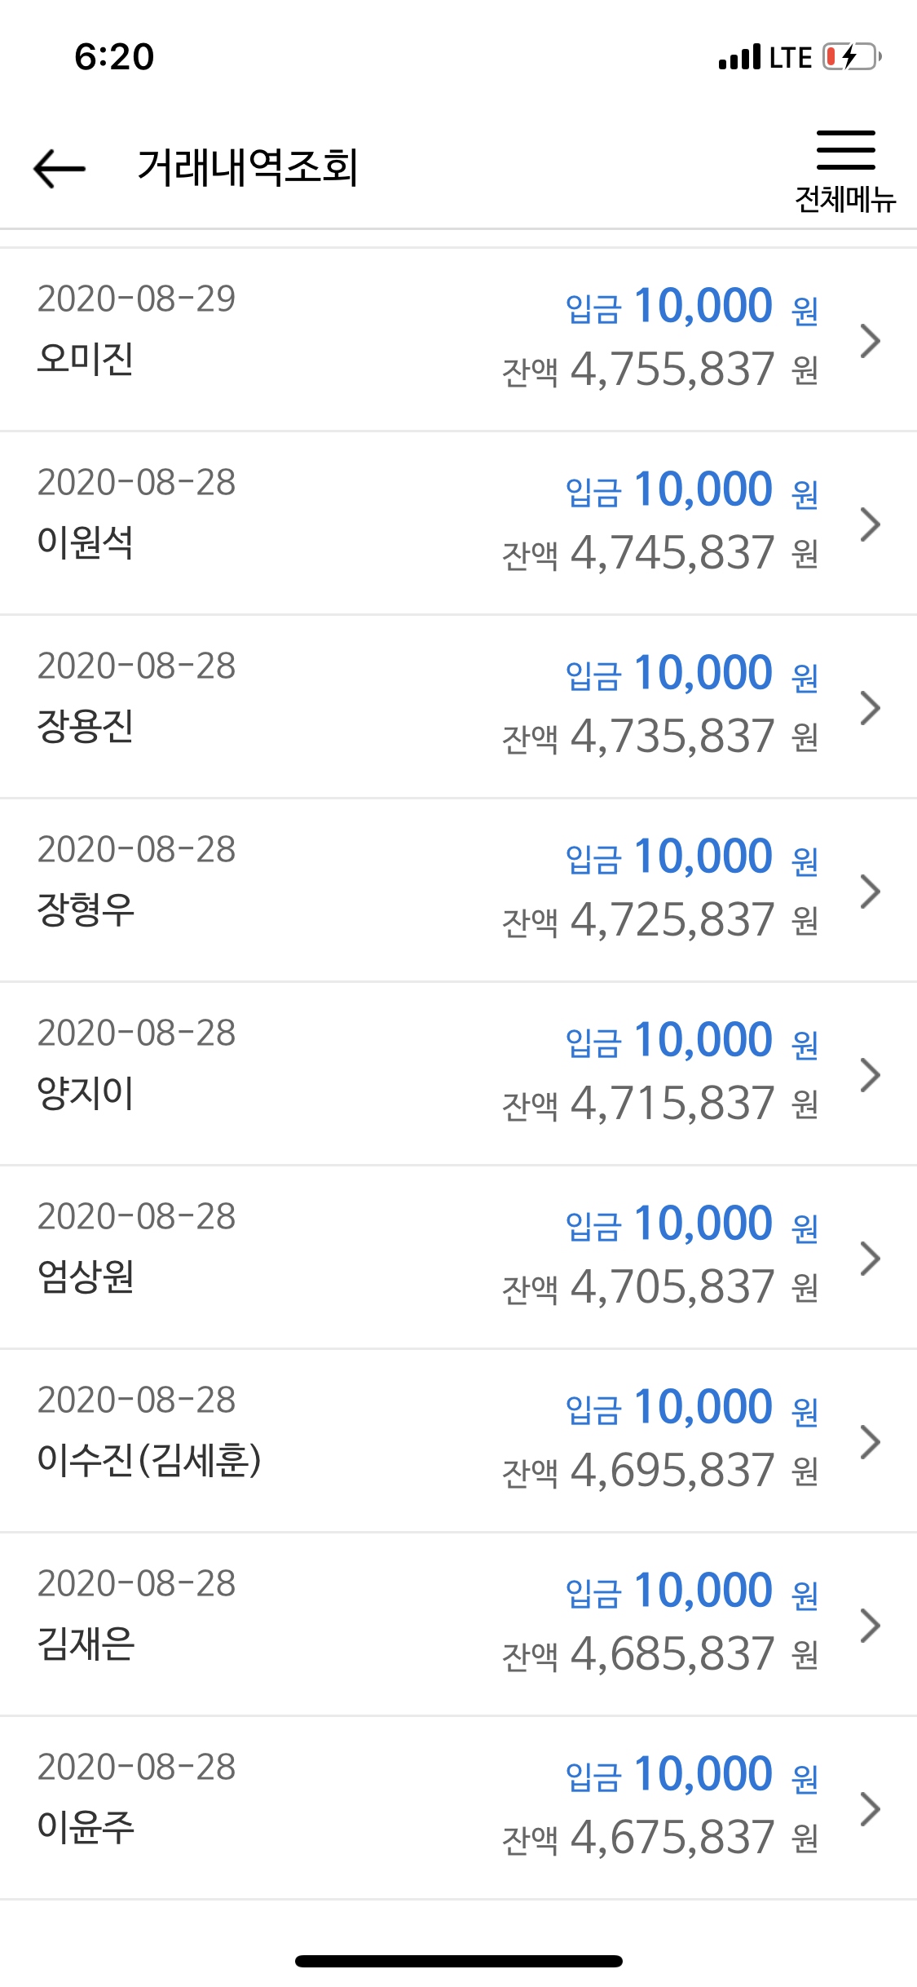
Task: Open balance 4,695,837 원 transaction
Action: coord(458,1440)
